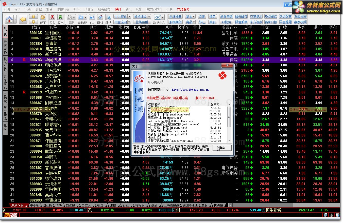Image resolution: width=343 pixels, height=223 pixels.
Task: Switch to the 上海港股通 bottom tab
Action: (171, 205)
